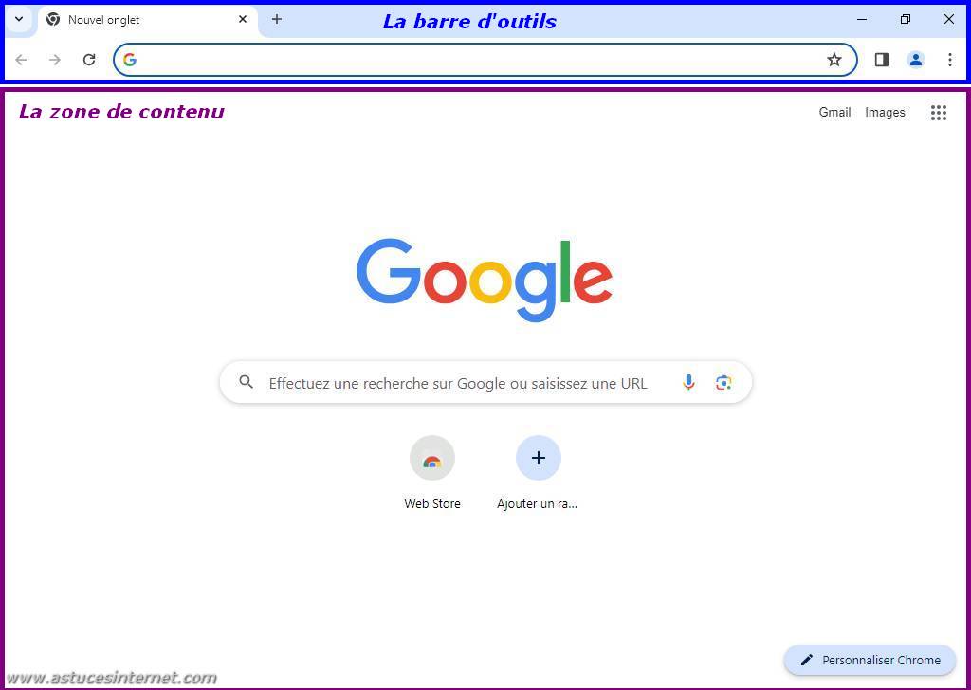
Task: Open Google Images
Action: (x=884, y=112)
